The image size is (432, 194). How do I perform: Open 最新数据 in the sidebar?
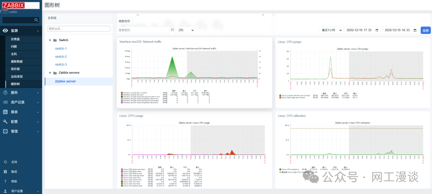(x=17, y=61)
